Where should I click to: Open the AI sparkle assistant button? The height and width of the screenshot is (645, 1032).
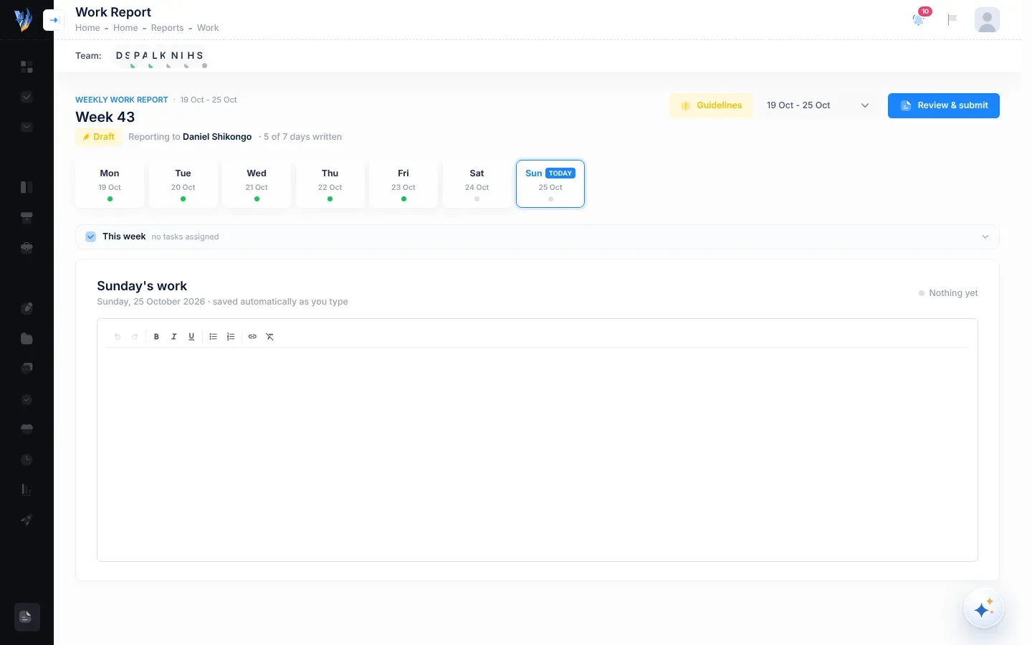(983, 608)
